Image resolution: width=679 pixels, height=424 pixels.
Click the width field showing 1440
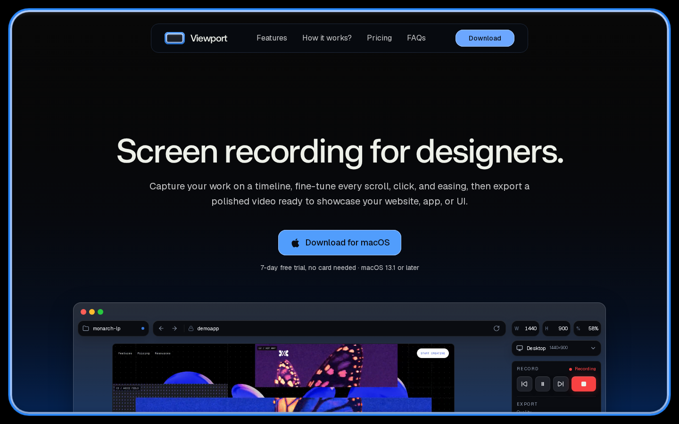click(x=525, y=328)
